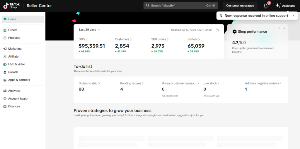Click the Customer messages button
Screen dimensions: 300x149
240,6
